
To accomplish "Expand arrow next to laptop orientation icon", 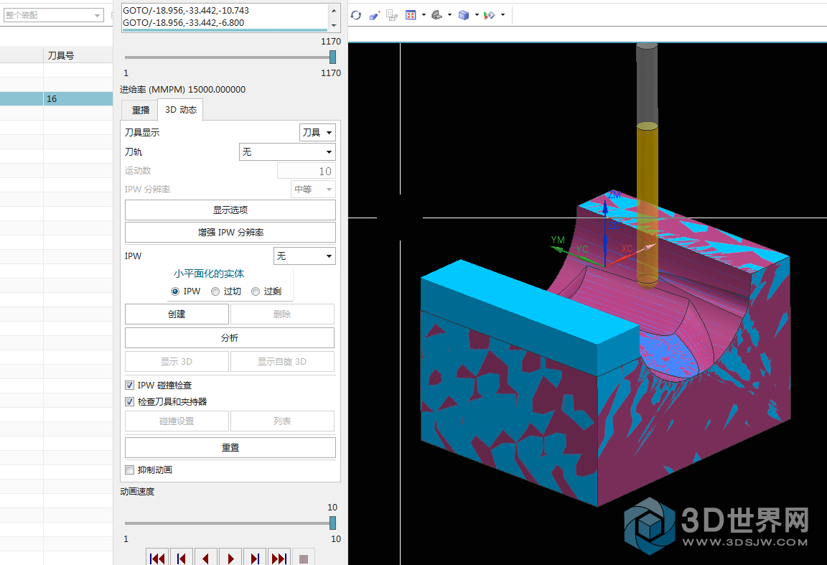I will (449, 15).
